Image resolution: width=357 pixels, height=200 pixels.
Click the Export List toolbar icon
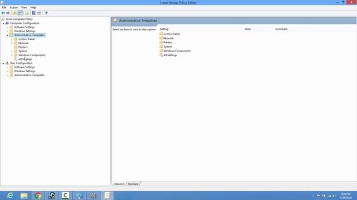tap(27, 13)
